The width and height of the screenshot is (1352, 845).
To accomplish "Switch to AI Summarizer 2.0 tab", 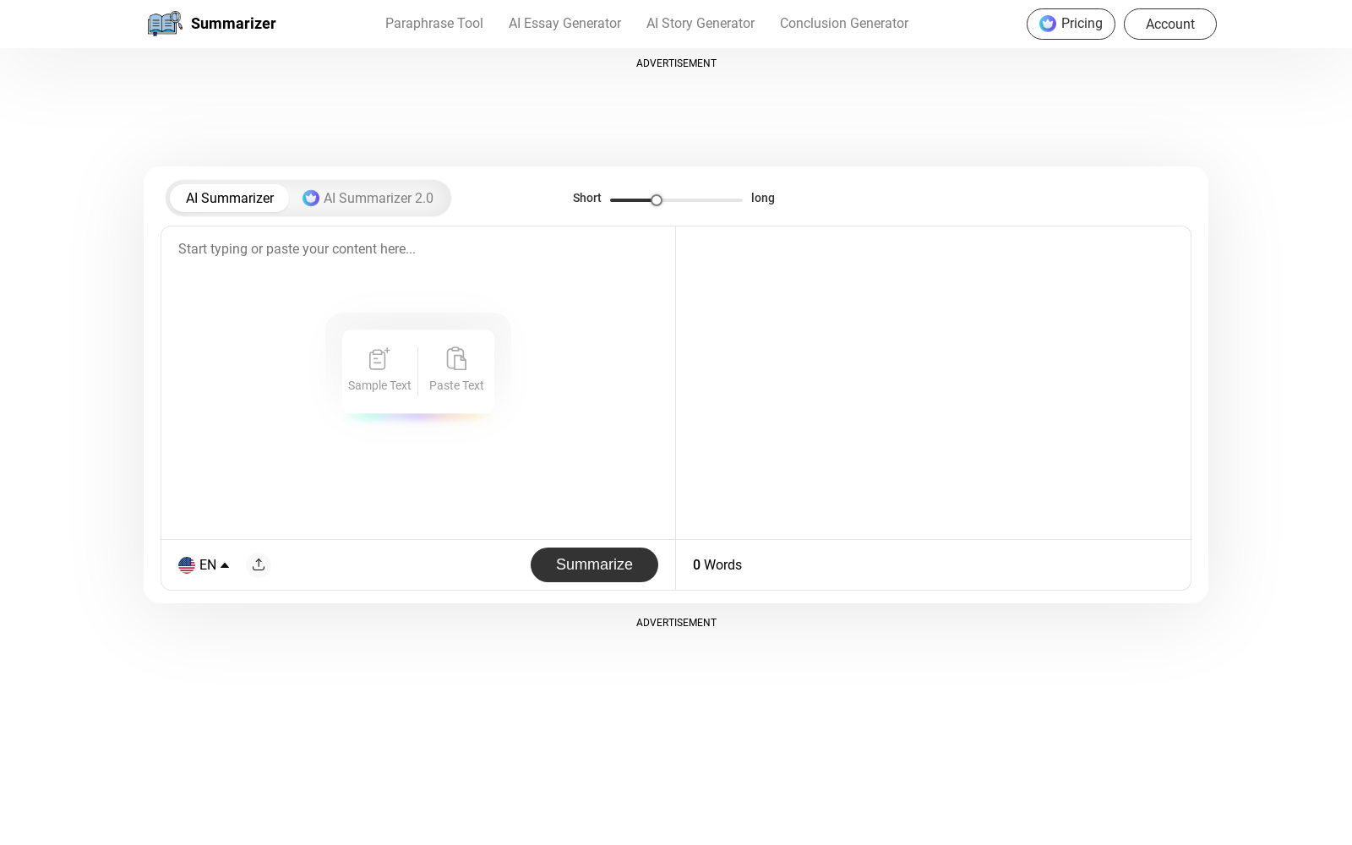I will [368, 198].
